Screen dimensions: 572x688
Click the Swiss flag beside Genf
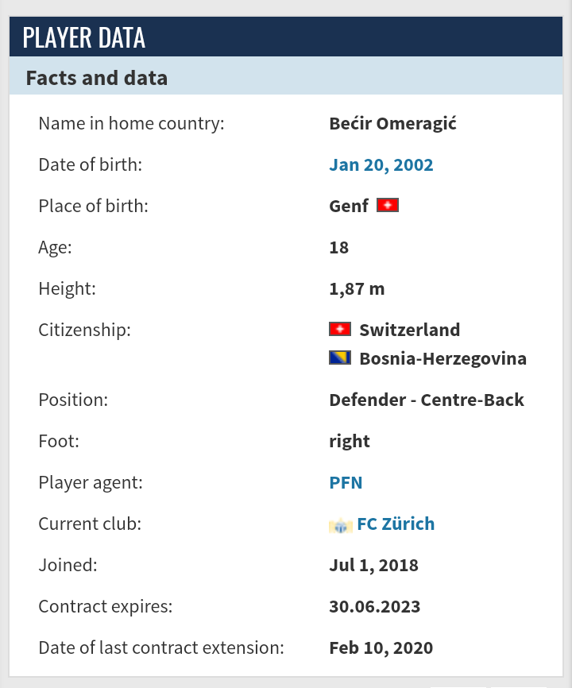pos(388,205)
